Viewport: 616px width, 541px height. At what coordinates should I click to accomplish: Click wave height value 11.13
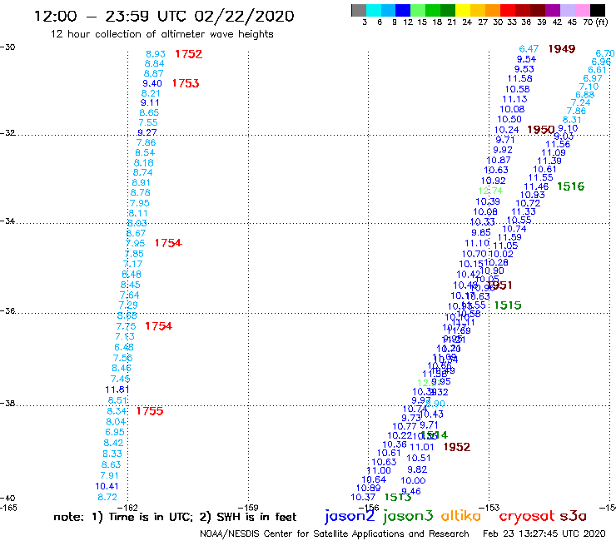tap(514, 99)
